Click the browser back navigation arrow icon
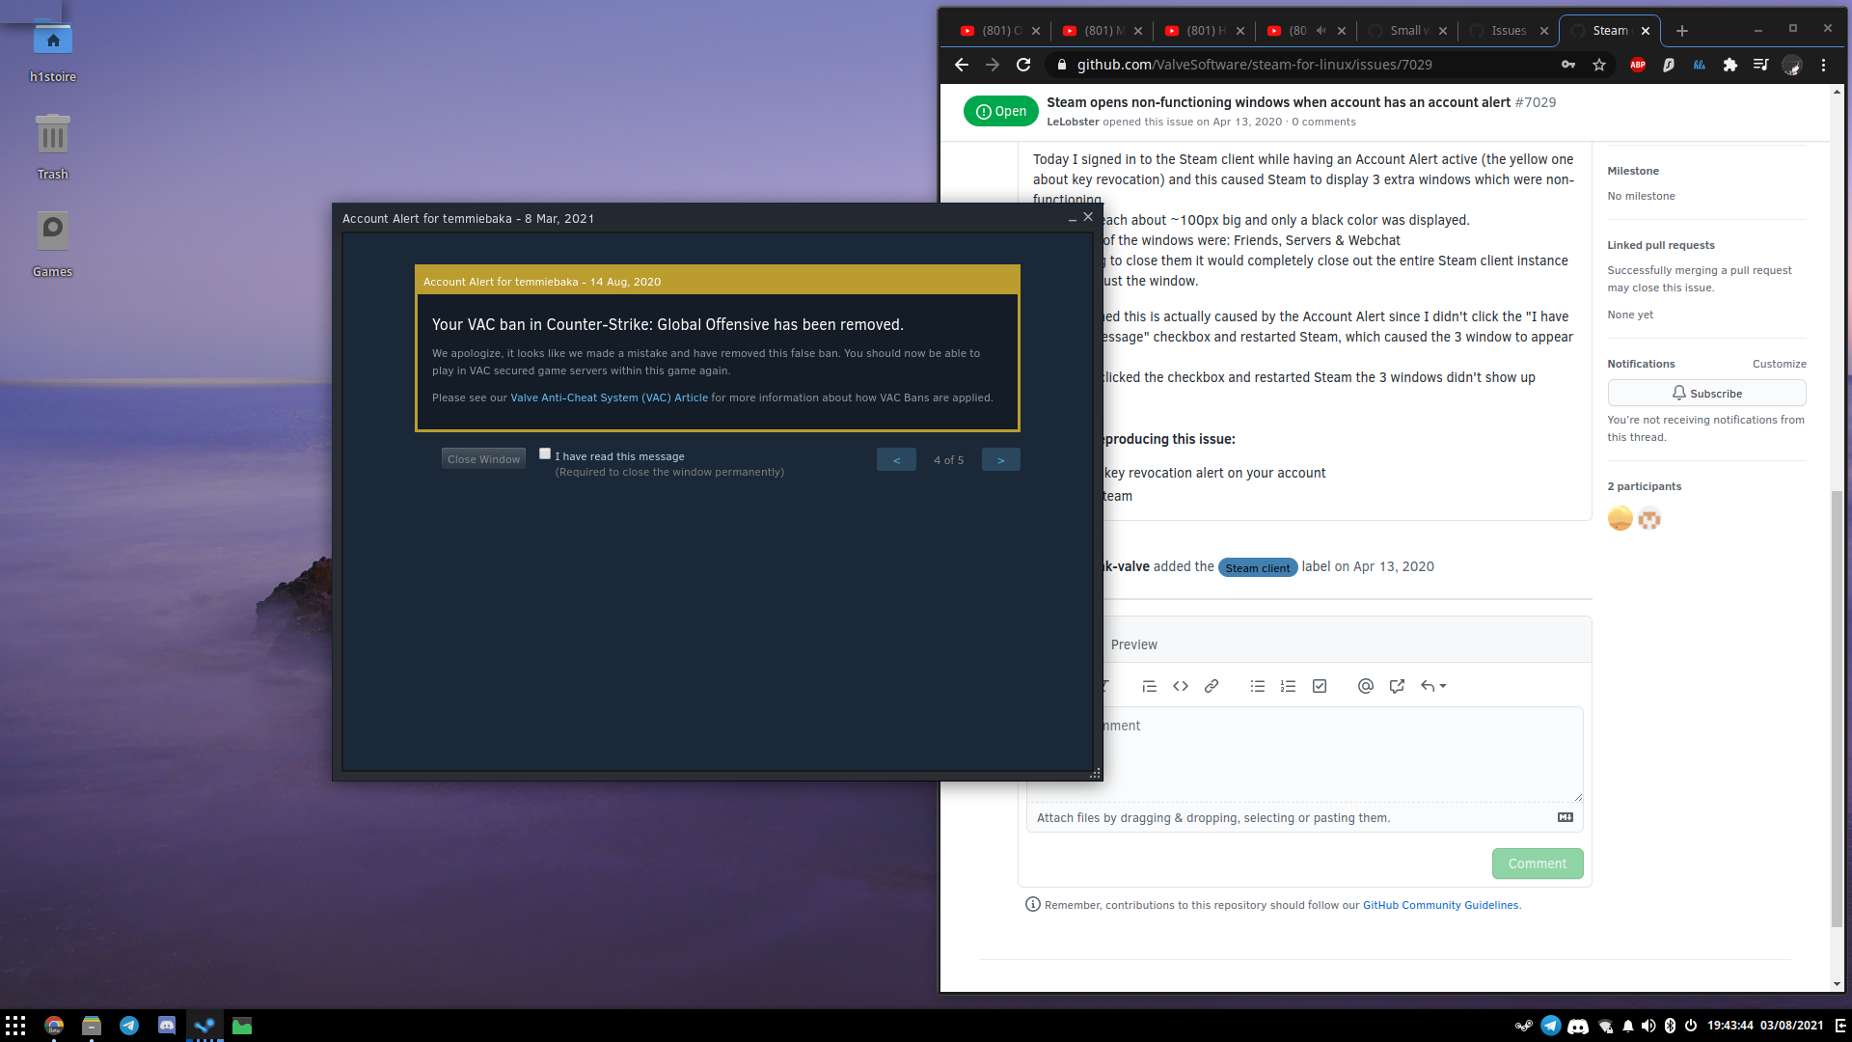This screenshot has width=1852, height=1042. 963,65
